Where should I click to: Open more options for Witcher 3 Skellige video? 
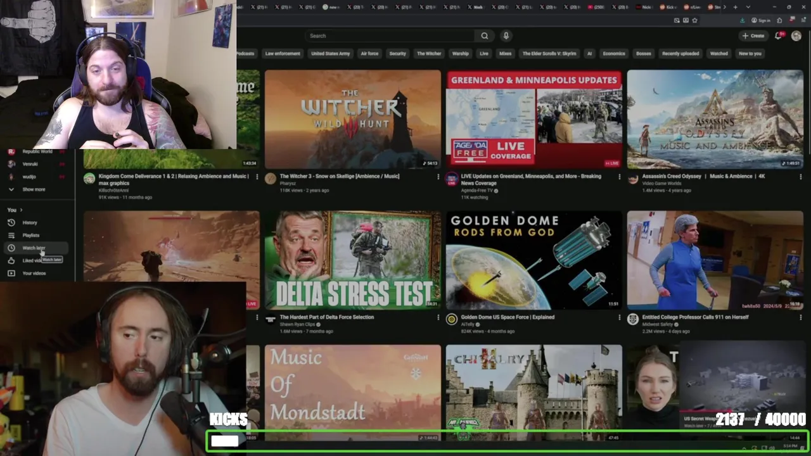pyautogui.click(x=438, y=177)
